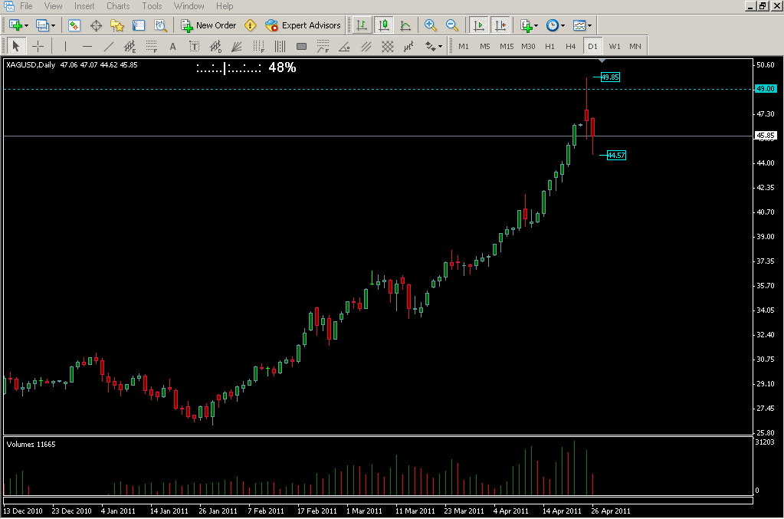784x519 pixels.
Task: Expand the Templates dropdown arrow
Action: click(x=590, y=25)
